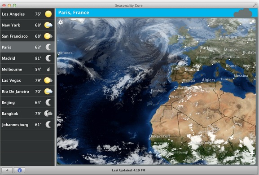The height and width of the screenshot is (175, 259).
Task: Click the moon icon beside Madrid
Action: (x=48, y=58)
